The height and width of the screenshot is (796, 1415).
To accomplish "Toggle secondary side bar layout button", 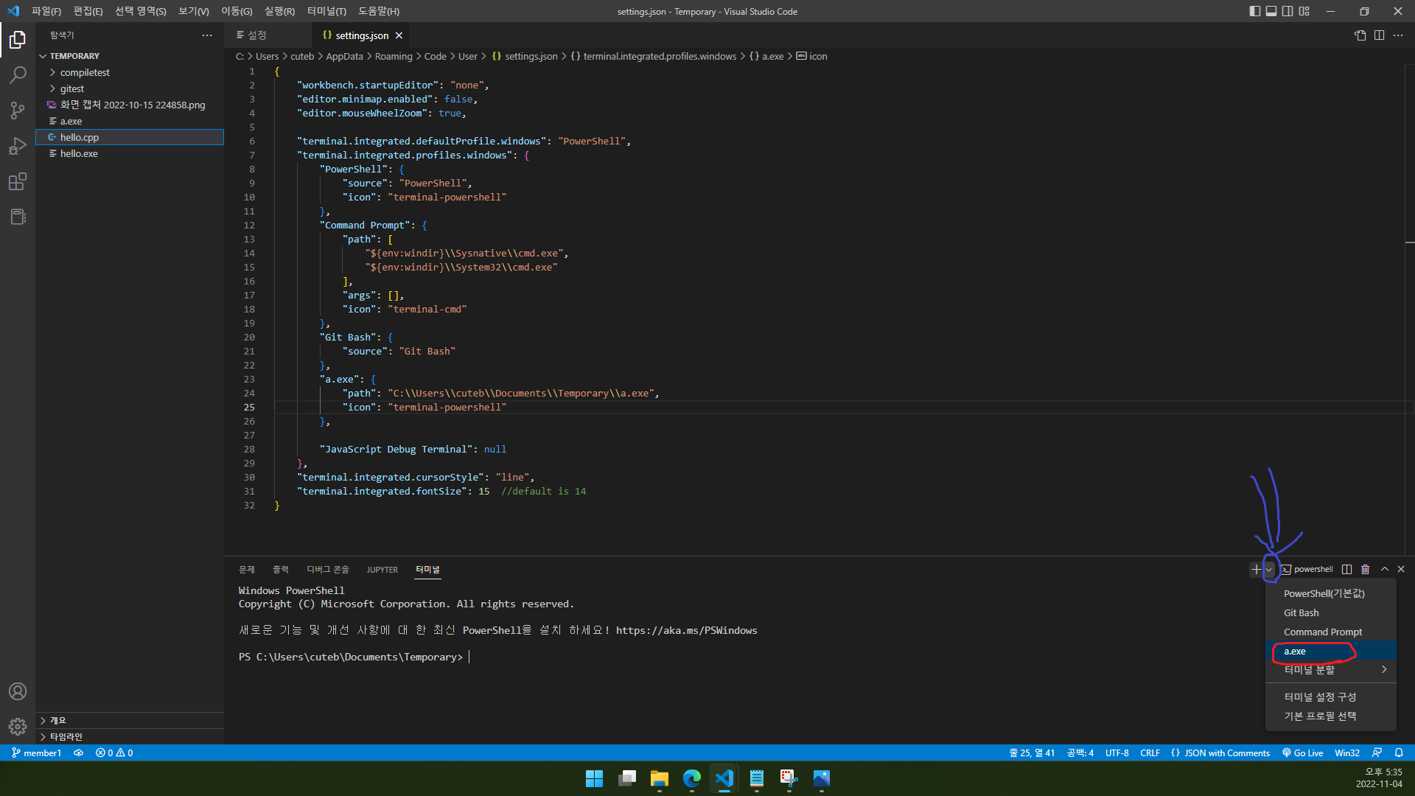I will click(1288, 11).
